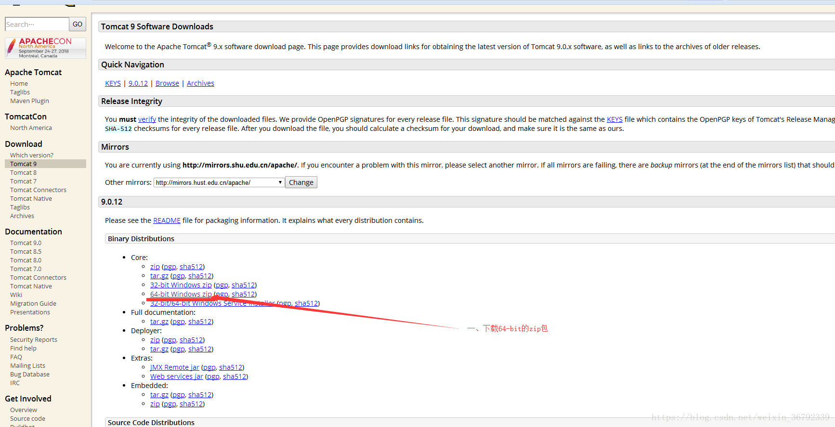Select Tomcat 8 in Download sidebar

(23, 172)
